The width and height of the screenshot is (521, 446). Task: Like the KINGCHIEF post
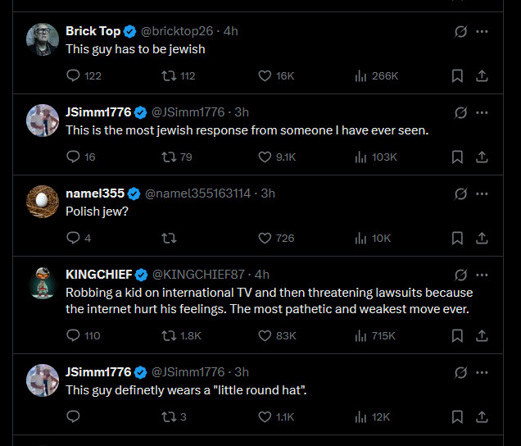pyautogui.click(x=265, y=335)
